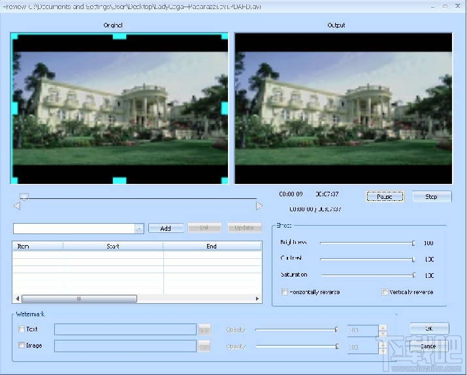Enable the Image watermark checkbox

click(x=22, y=346)
